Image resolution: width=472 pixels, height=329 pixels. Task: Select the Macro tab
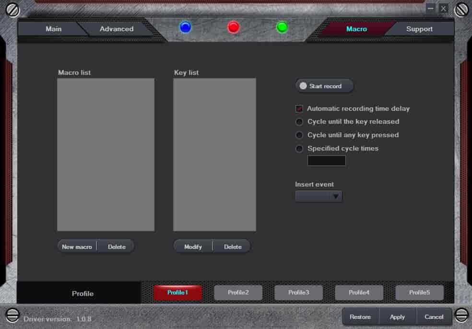(x=356, y=29)
